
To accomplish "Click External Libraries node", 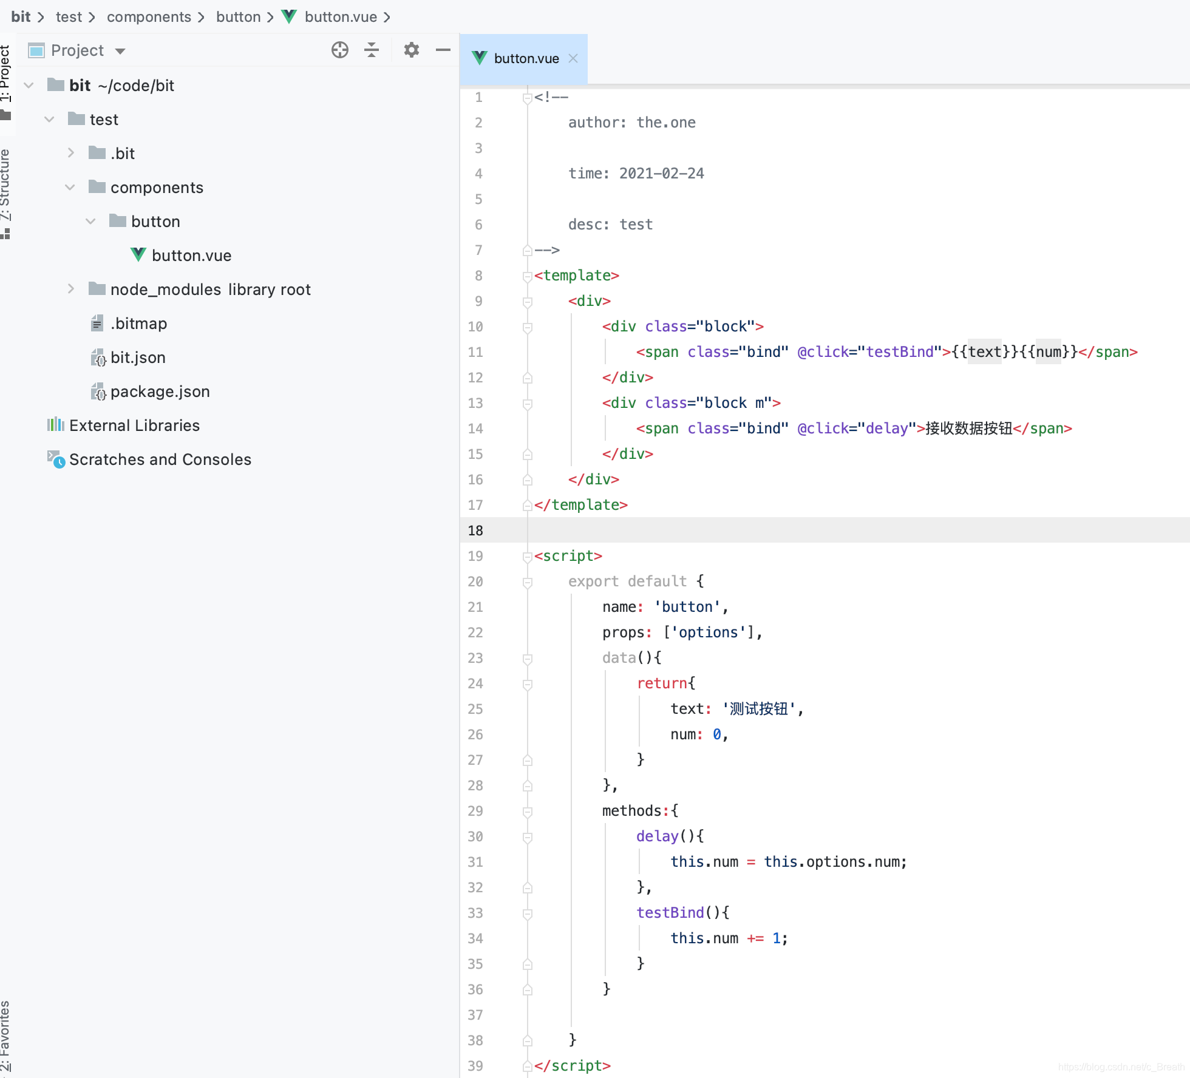I will click(x=134, y=425).
